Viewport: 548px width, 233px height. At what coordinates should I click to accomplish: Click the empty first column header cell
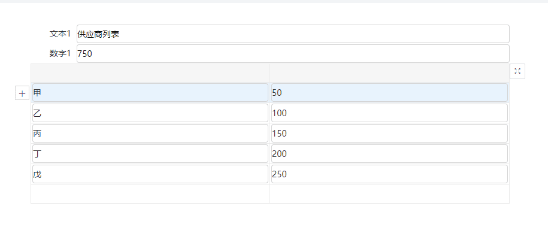click(x=150, y=73)
